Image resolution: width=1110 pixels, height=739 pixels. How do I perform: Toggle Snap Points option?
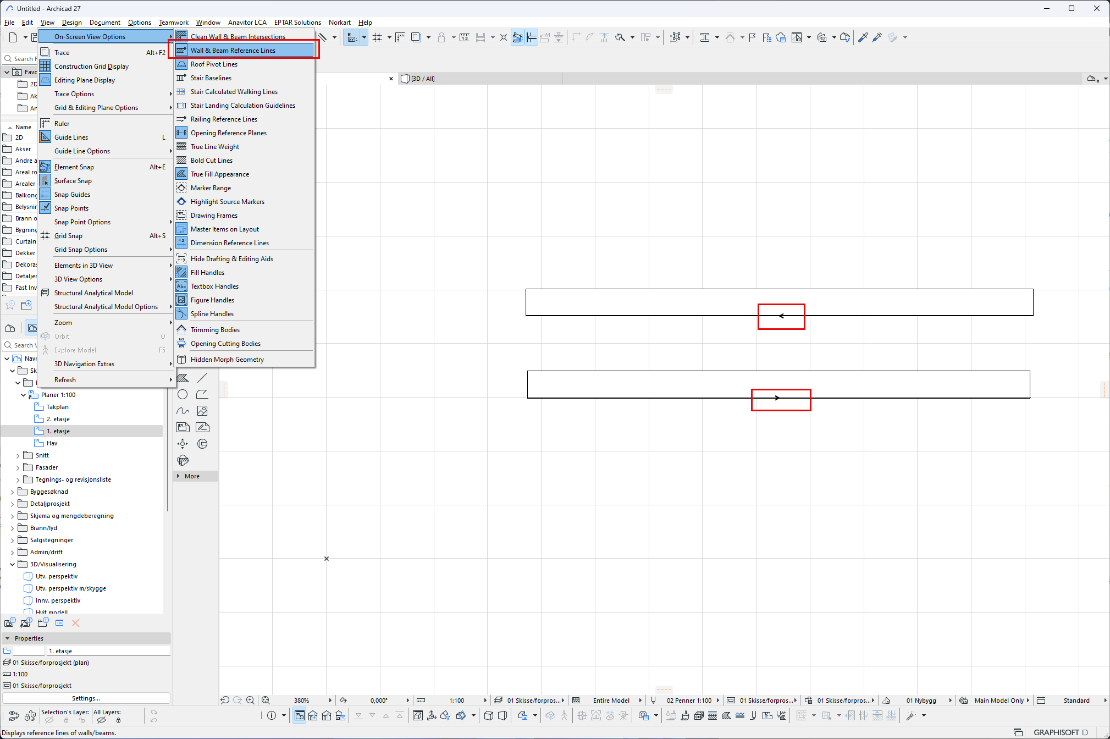pyautogui.click(x=71, y=208)
